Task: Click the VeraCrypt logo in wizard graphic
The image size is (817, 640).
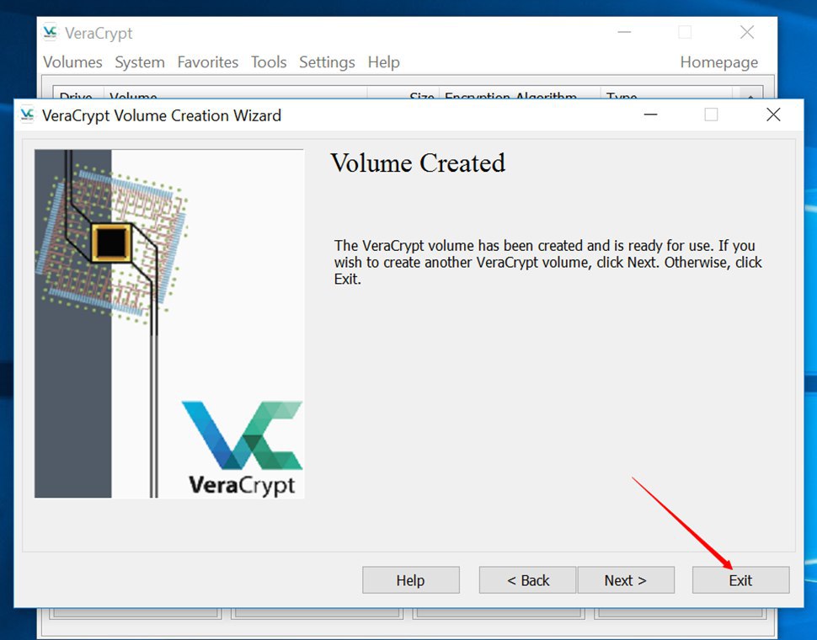Action: point(242,447)
